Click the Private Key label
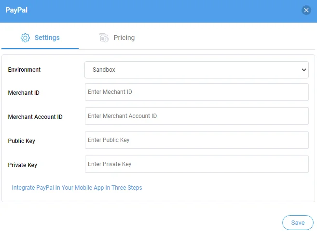The image size is (317, 233). (23, 165)
